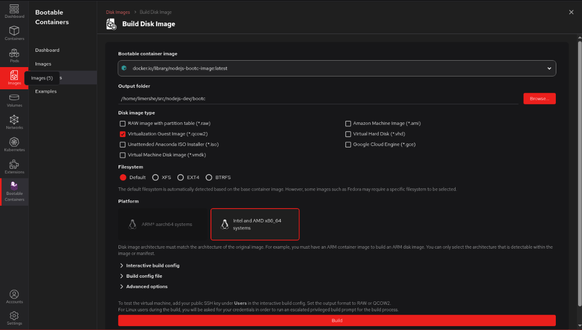The height and width of the screenshot is (330, 582).
Task: Open the Dashboard icon in left rail
Action: (14, 11)
